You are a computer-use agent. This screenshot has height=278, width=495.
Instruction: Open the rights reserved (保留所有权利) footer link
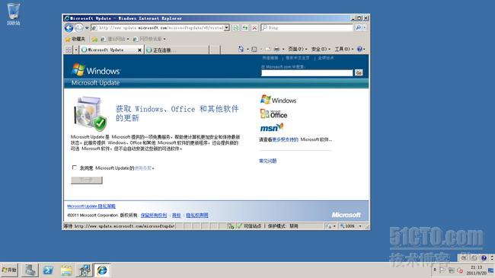point(154,215)
